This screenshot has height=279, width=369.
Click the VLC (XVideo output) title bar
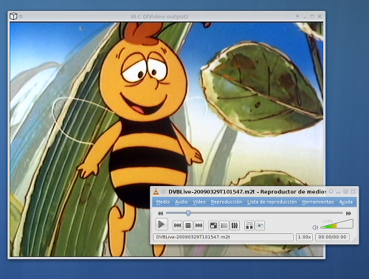tap(159, 16)
